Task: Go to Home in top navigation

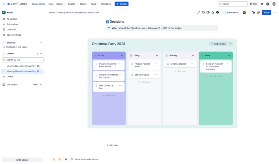Action: coord(51,4)
